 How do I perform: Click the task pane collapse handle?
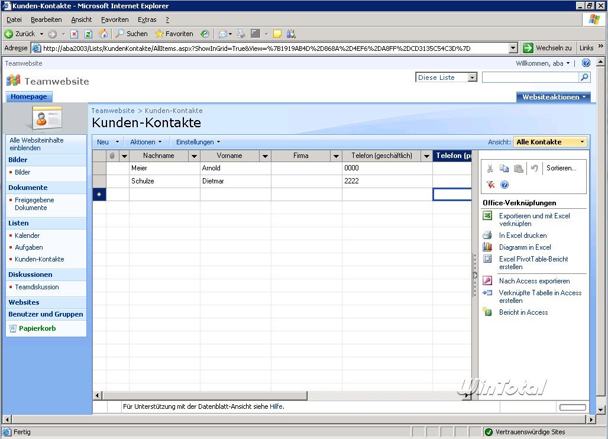475,275
